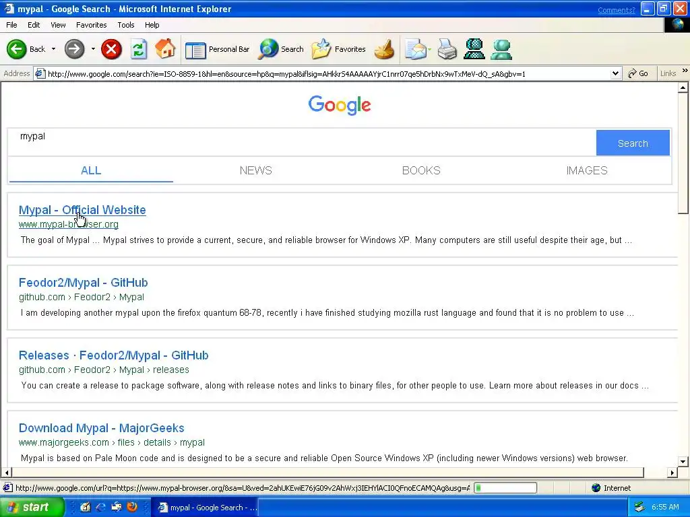Switch to the NEWS tab

pyautogui.click(x=255, y=170)
